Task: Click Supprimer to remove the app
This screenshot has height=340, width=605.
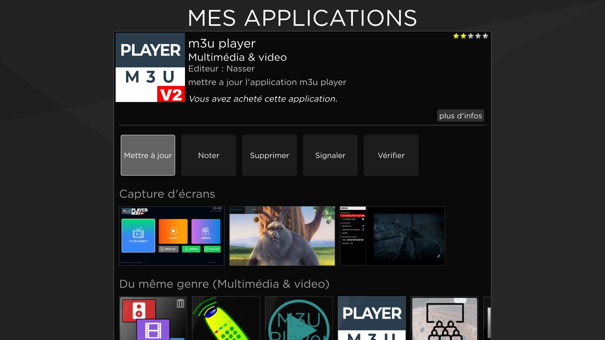Action: point(269,155)
